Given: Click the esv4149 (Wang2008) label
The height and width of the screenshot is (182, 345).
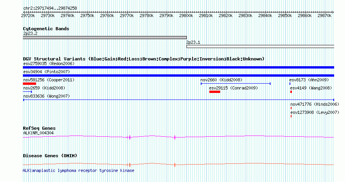Looking at the screenshot, I should 311,88.
